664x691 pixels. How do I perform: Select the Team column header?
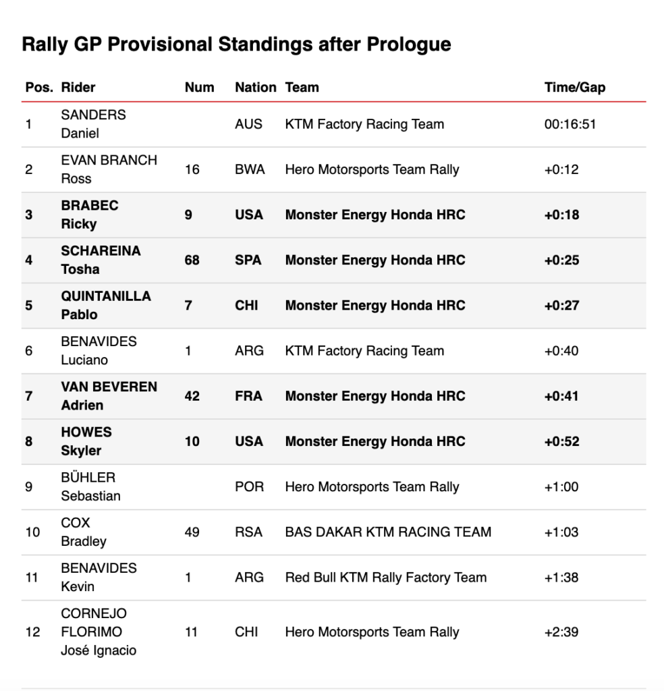(302, 87)
